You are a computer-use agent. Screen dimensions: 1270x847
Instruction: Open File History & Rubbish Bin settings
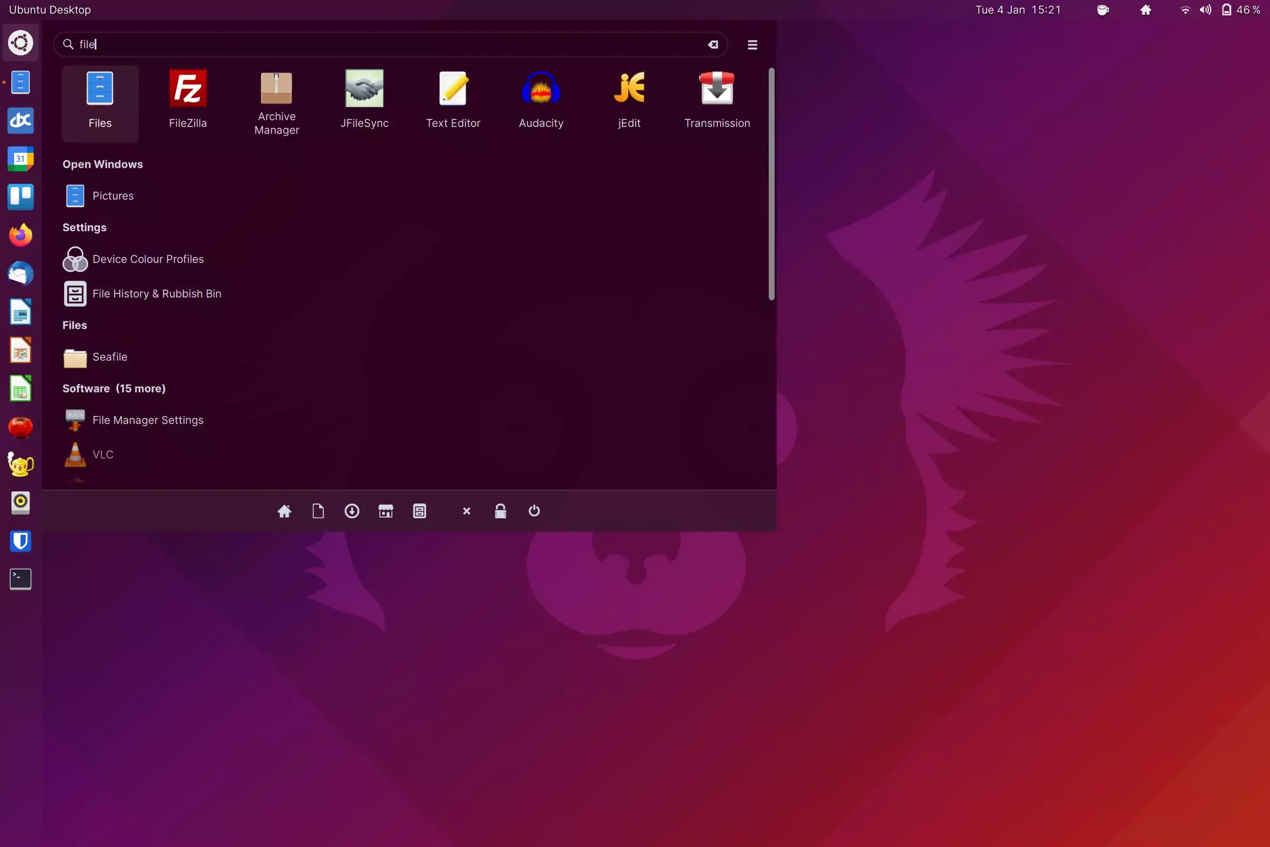tap(142, 294)
